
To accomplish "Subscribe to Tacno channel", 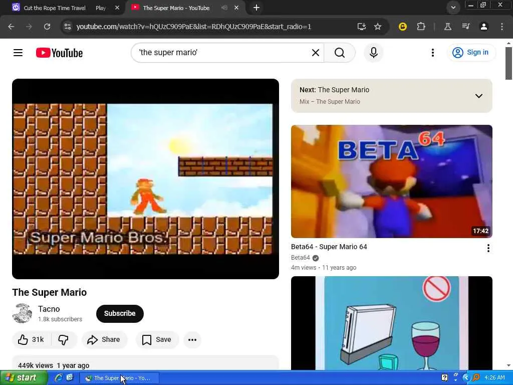I will [x=120, y=313].
